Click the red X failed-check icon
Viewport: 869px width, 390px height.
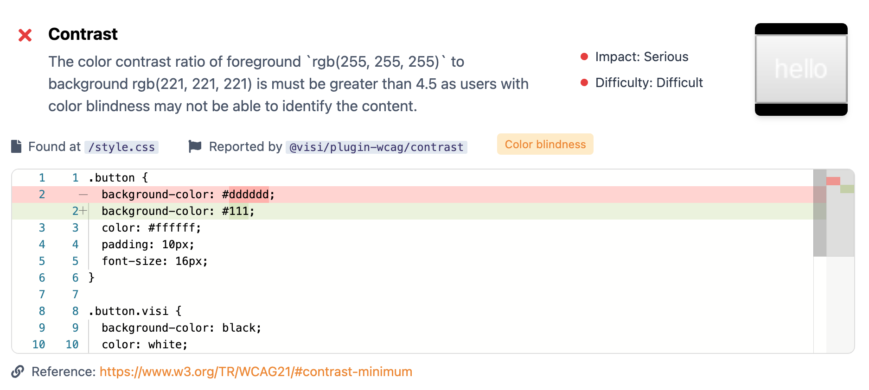25,35
